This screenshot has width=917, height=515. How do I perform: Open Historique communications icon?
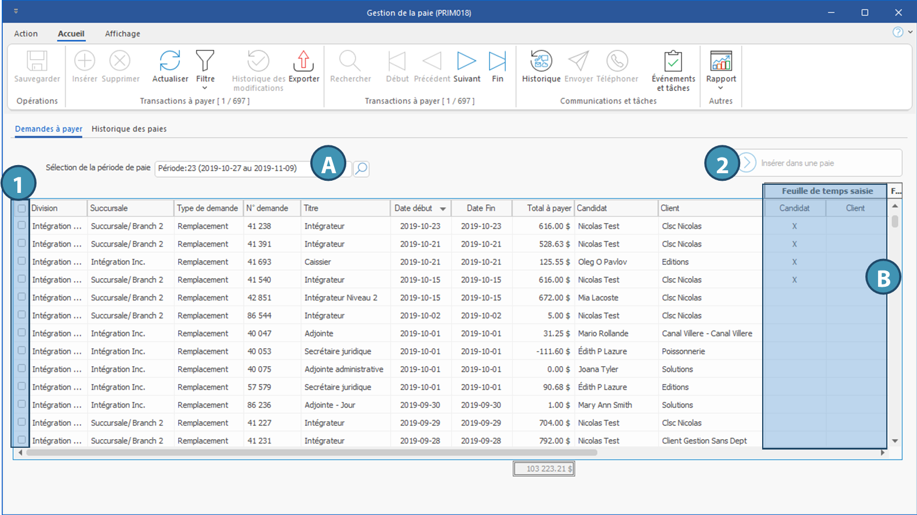(541, 61)
